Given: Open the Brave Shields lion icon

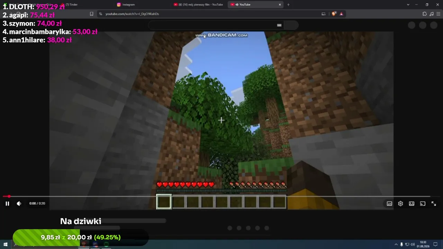Looking at the screenshot, I should [334, 14].
